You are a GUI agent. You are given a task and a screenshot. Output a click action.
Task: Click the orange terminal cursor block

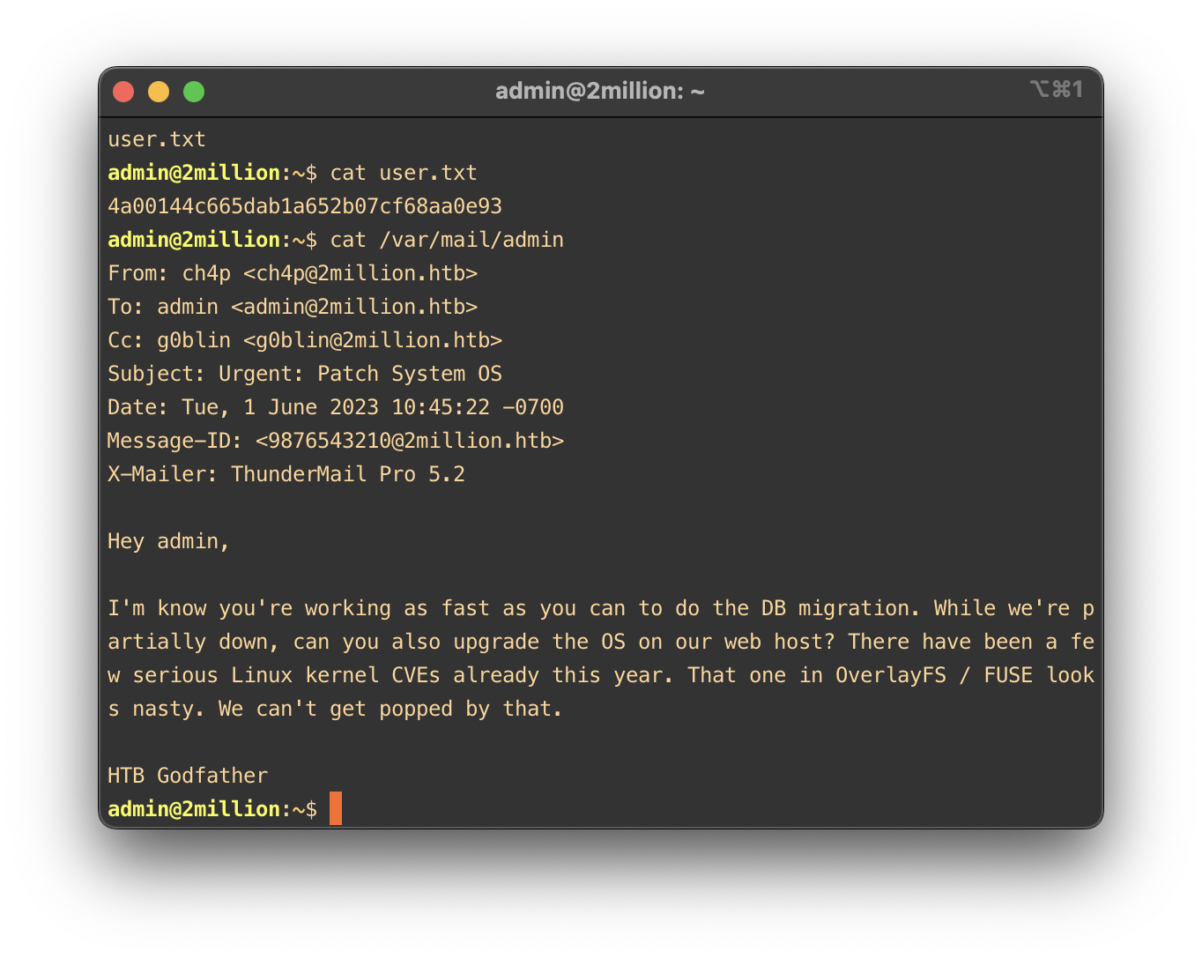336,808
